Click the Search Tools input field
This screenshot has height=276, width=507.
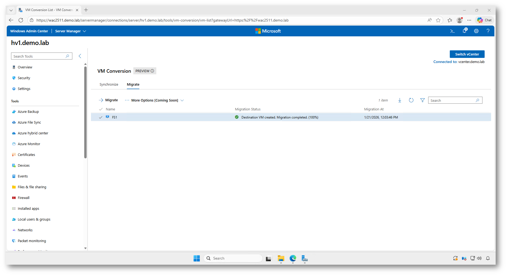(x=39, y=56)
